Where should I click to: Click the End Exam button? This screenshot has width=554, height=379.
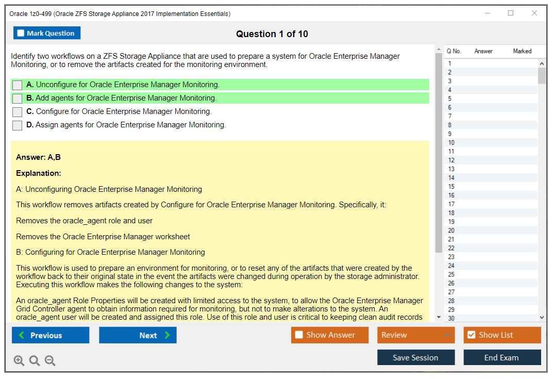click(x=502, y=357)
